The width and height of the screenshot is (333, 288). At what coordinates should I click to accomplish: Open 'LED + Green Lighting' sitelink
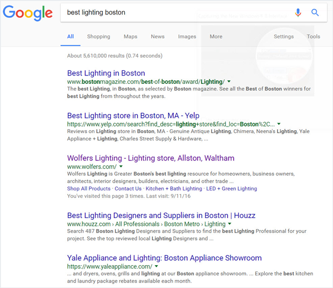pos(231,189)
